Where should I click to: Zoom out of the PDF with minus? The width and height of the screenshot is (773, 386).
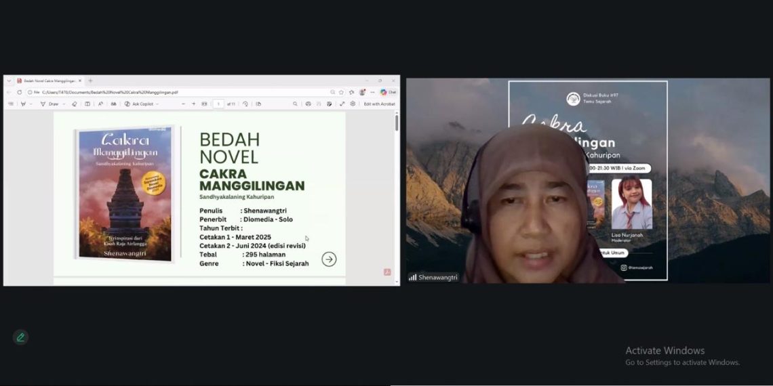[183, 104]
